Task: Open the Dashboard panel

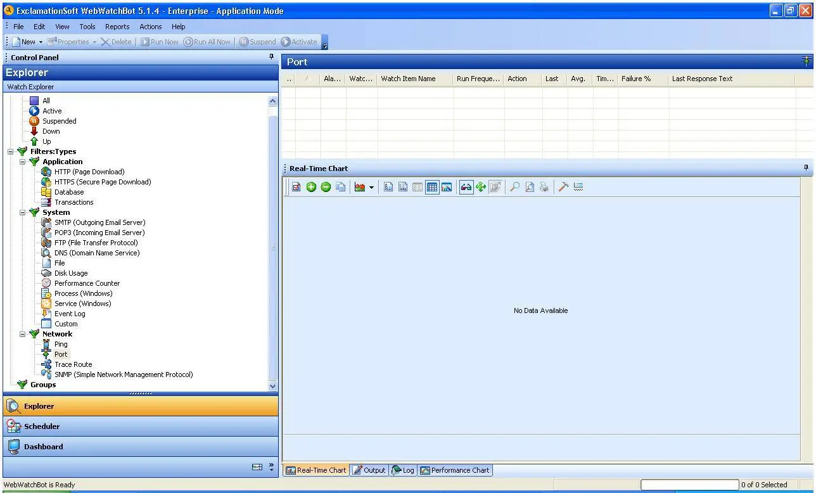Action: pos(139,446)
